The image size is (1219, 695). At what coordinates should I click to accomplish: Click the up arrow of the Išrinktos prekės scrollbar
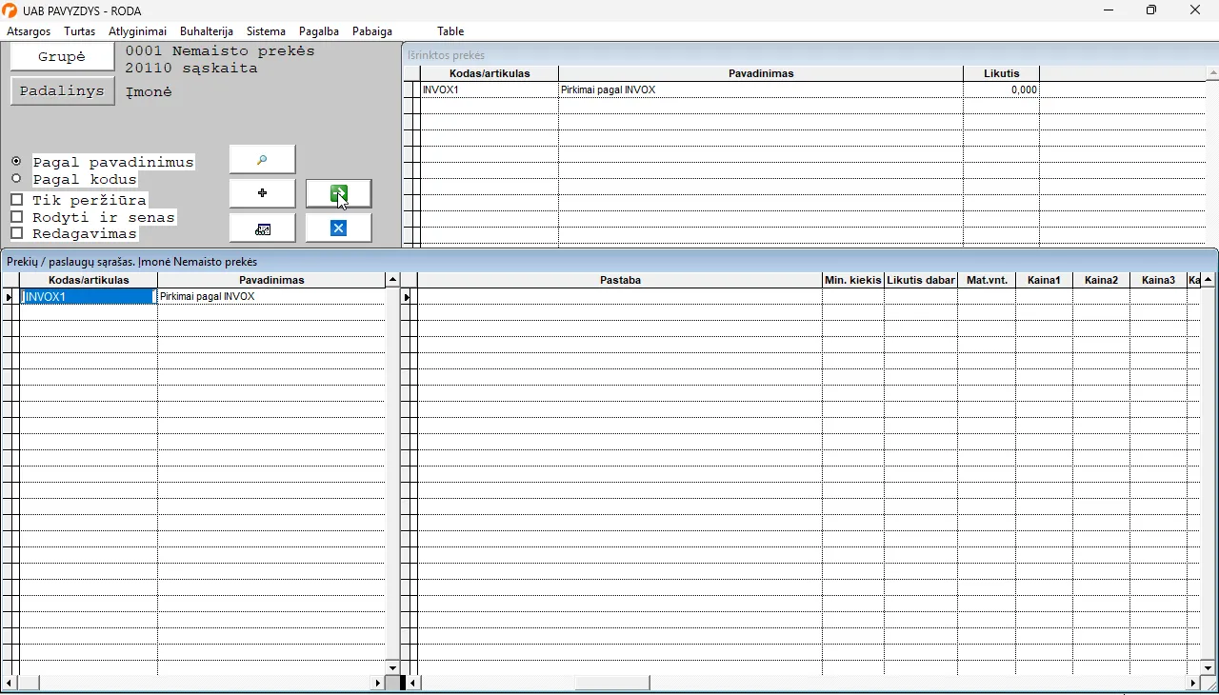[1212, 73]
